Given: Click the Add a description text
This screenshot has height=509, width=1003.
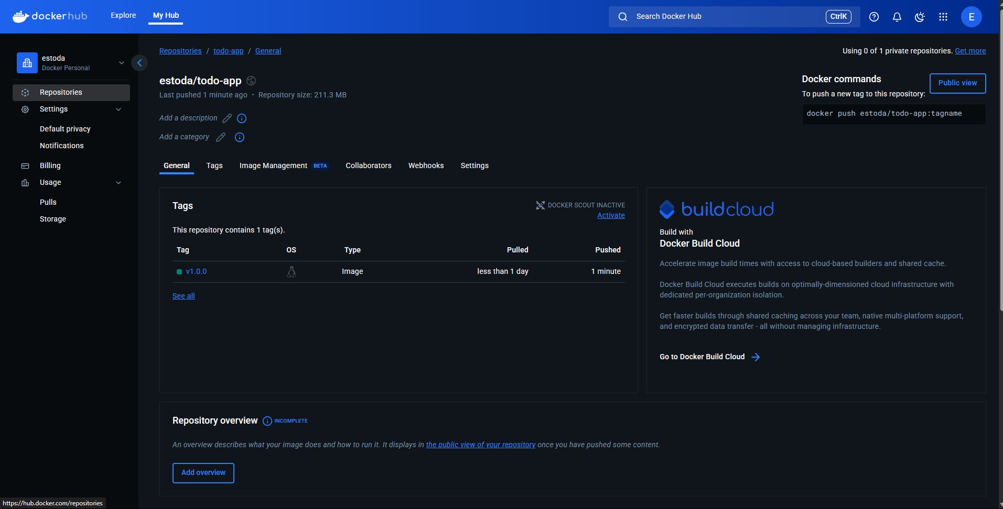Looking at the screenshot, I should [188, 118].
